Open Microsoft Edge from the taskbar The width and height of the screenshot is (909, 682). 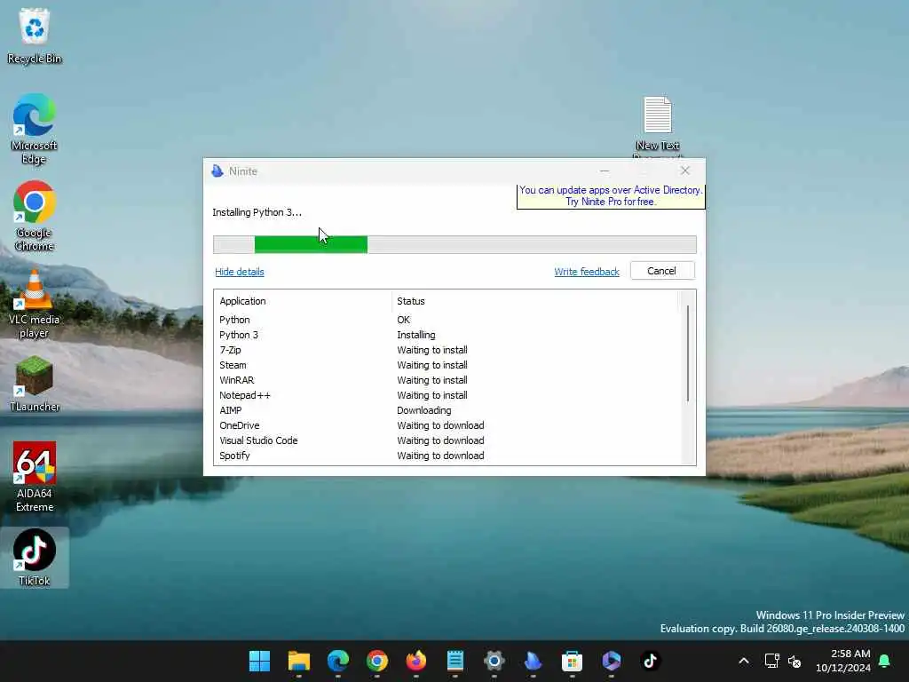(x=338, y=661)
